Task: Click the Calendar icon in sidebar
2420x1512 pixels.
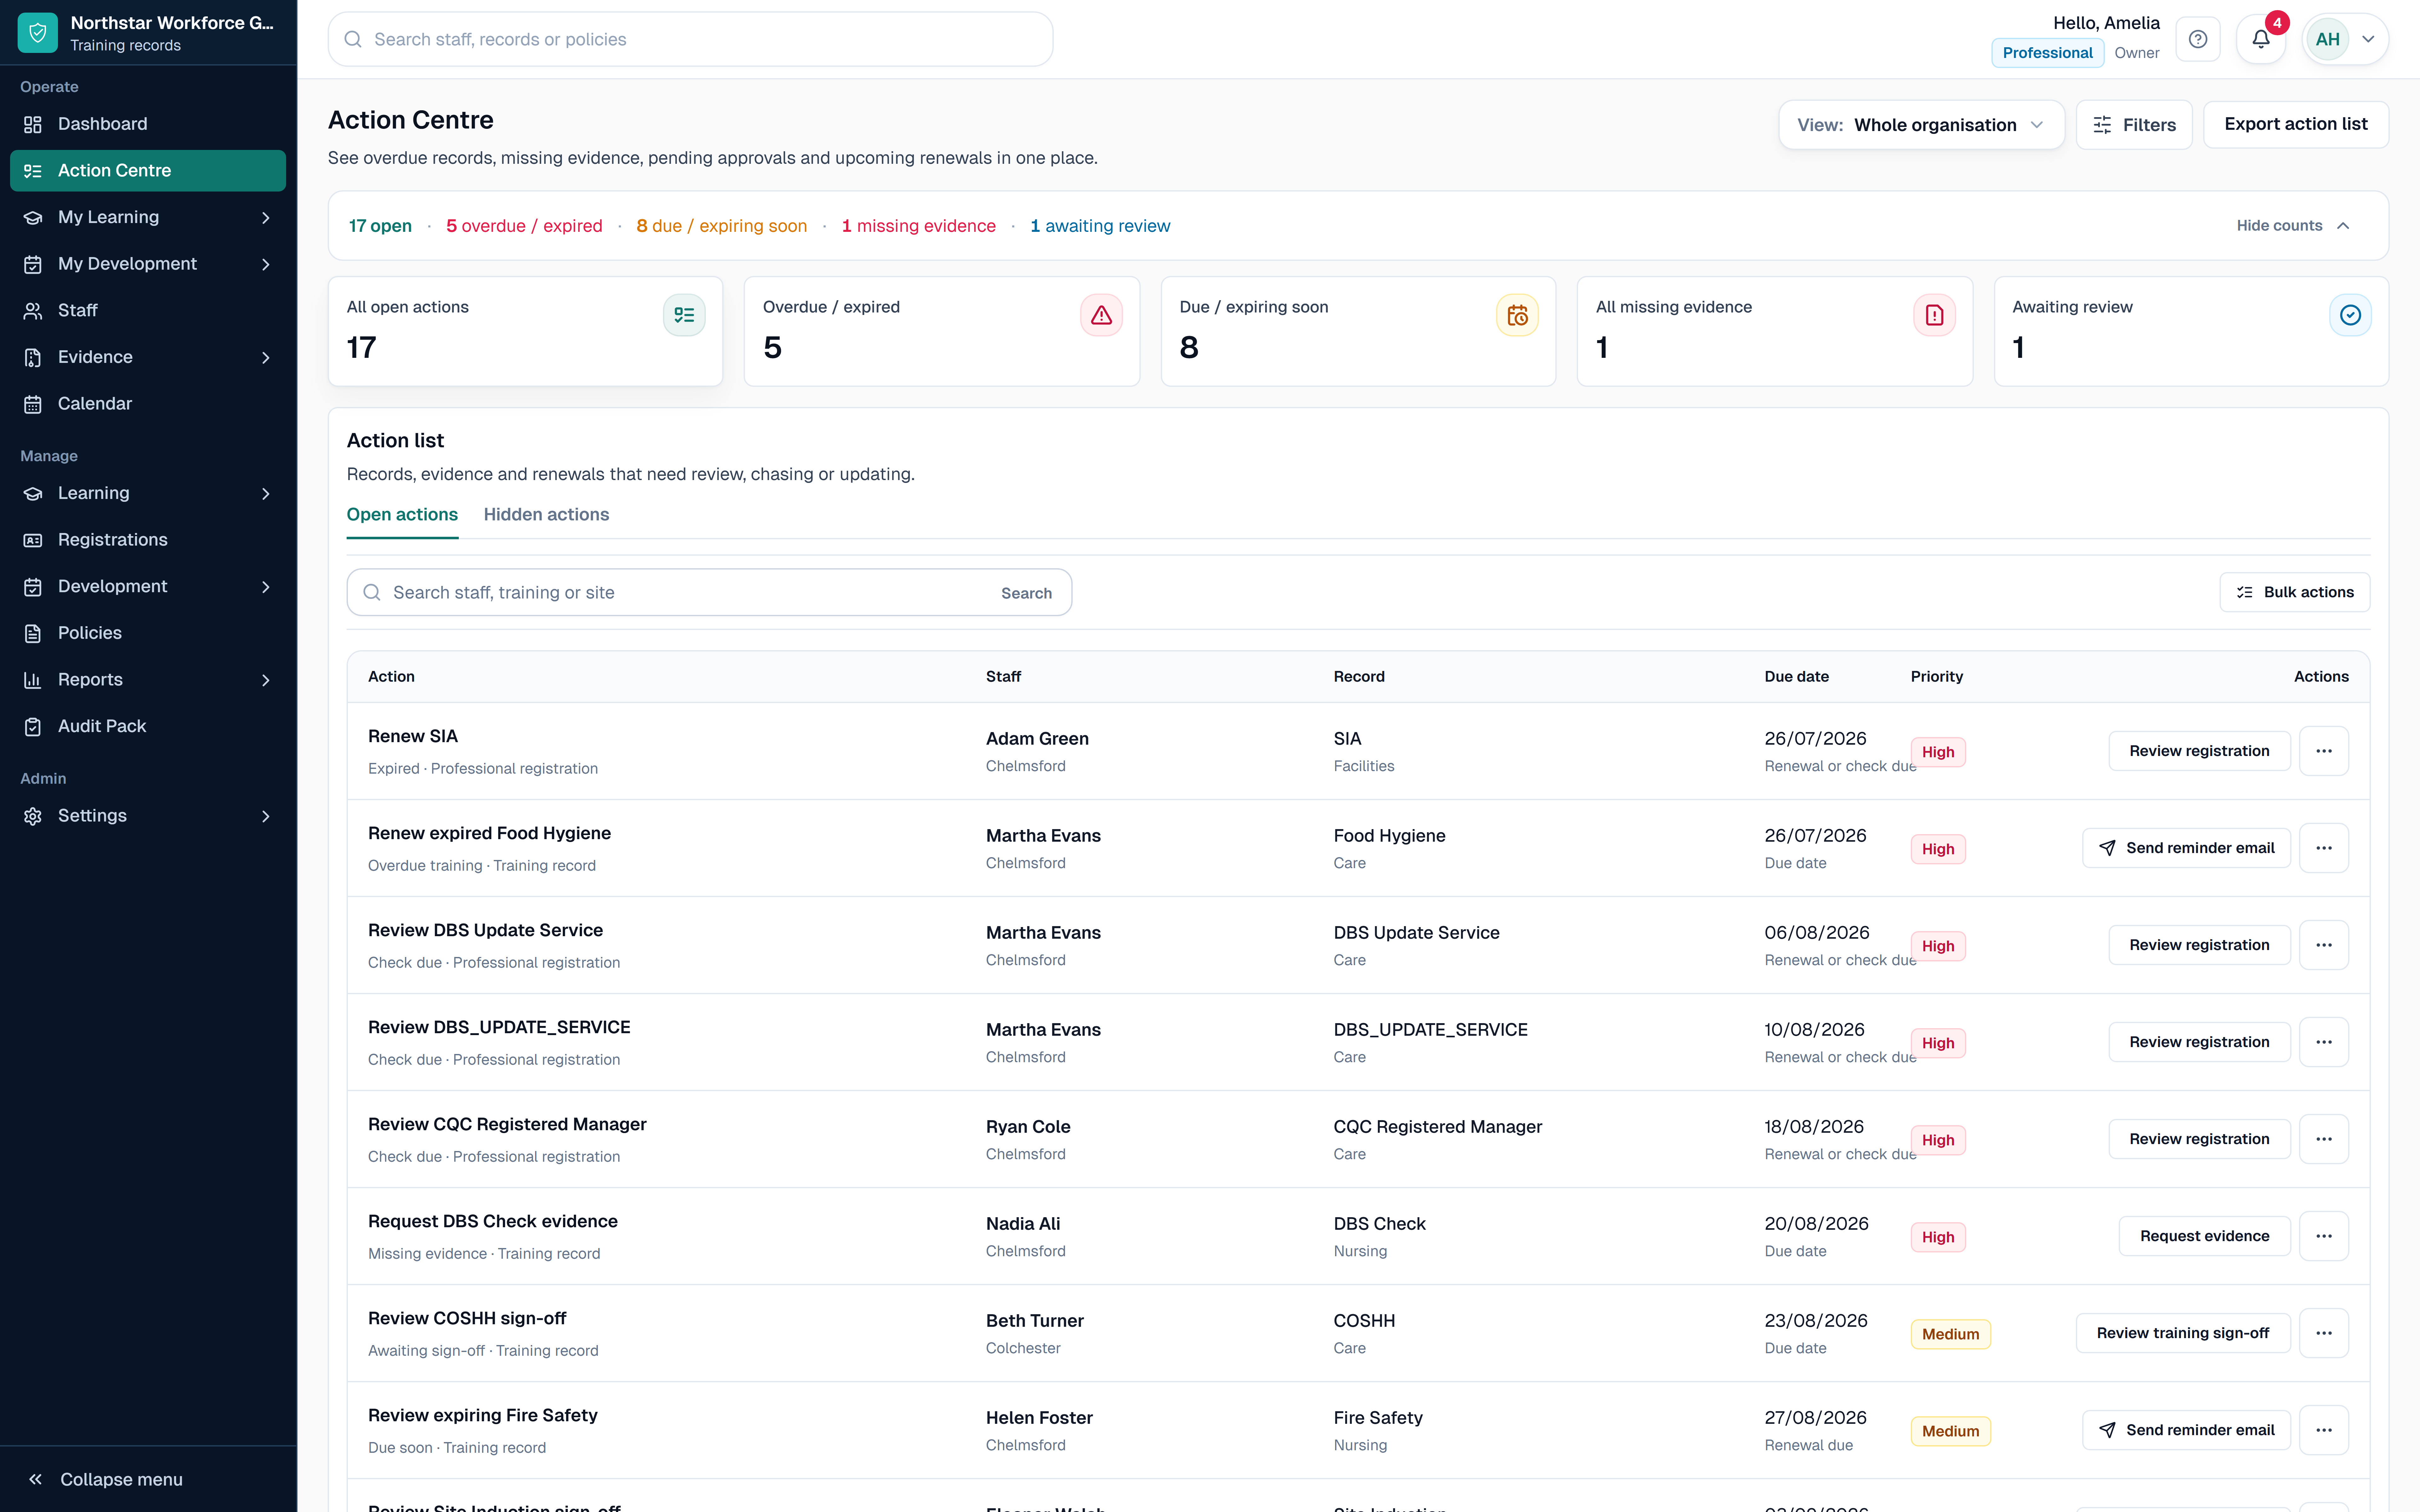Action: click(33, 404)
